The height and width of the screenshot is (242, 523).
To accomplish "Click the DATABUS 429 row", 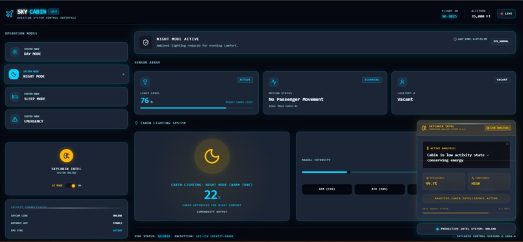I will point(66,223).
